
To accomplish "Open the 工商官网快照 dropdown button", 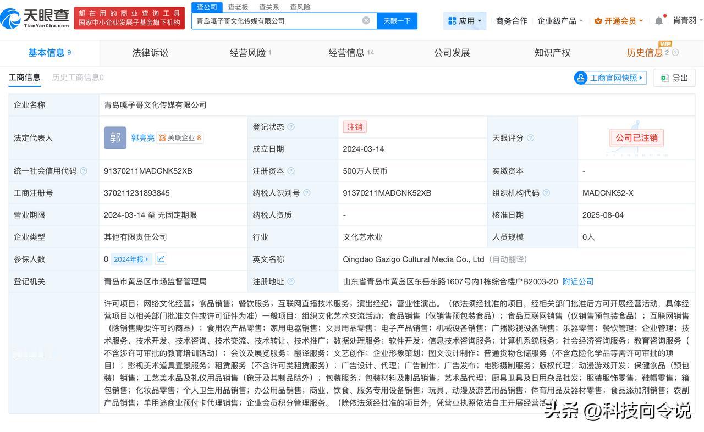I will [x=610, y=78].
